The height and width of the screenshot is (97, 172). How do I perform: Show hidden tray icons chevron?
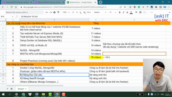point(145,94)
